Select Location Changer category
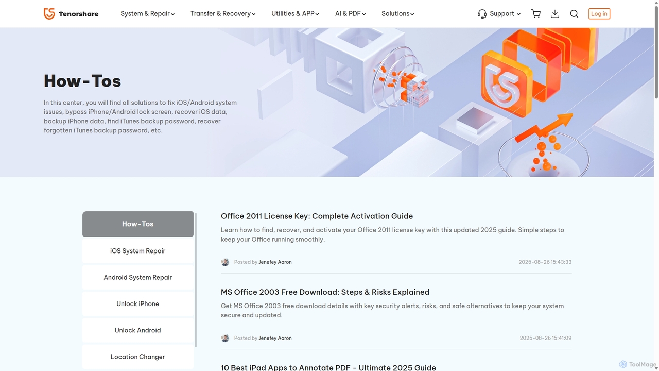The image size is (659, 371). point(138,357)
